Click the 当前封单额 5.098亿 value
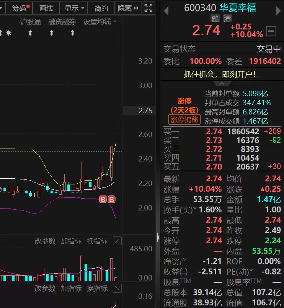284x308 pixels. click(x=255, y=93)
